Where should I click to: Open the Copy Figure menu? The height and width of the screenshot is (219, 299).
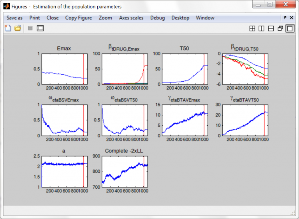(79, 18)
